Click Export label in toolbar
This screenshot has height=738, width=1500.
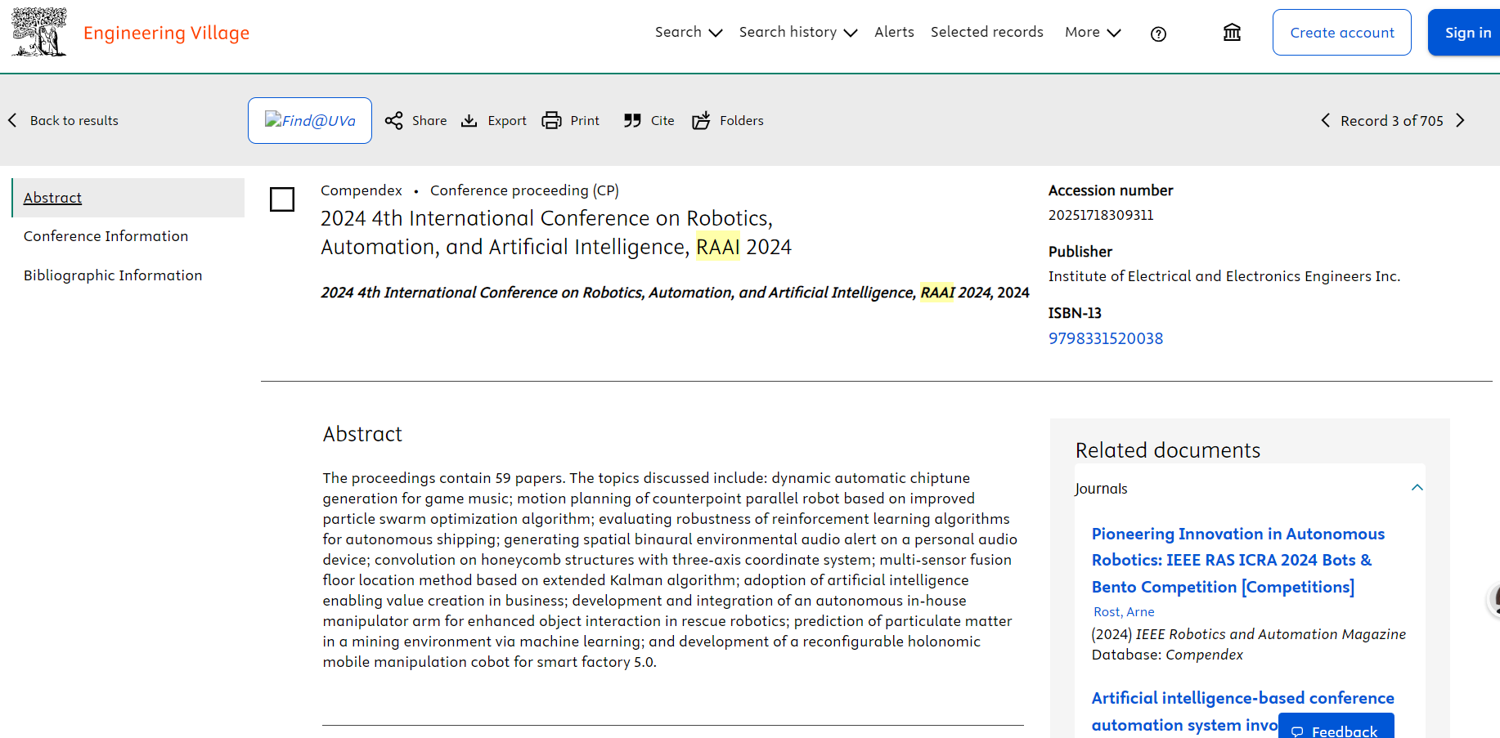[507, 121]
